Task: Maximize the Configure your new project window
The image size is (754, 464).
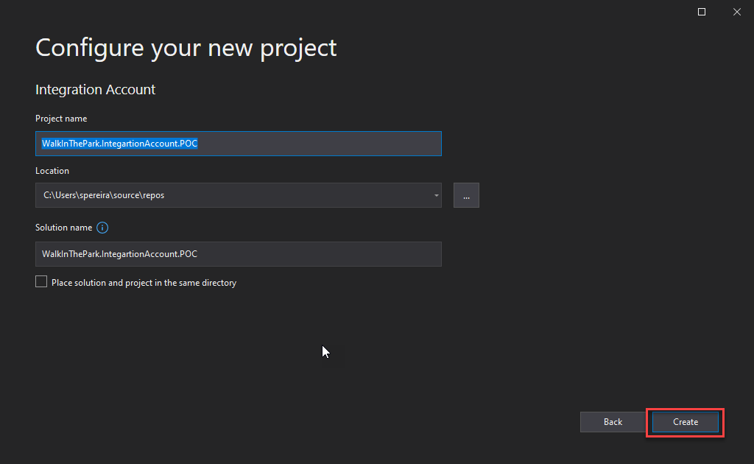Action: (702, 12)
